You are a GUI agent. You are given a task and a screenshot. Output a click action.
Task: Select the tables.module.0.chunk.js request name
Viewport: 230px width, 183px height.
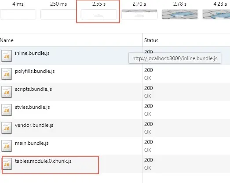tap(43, 161)
